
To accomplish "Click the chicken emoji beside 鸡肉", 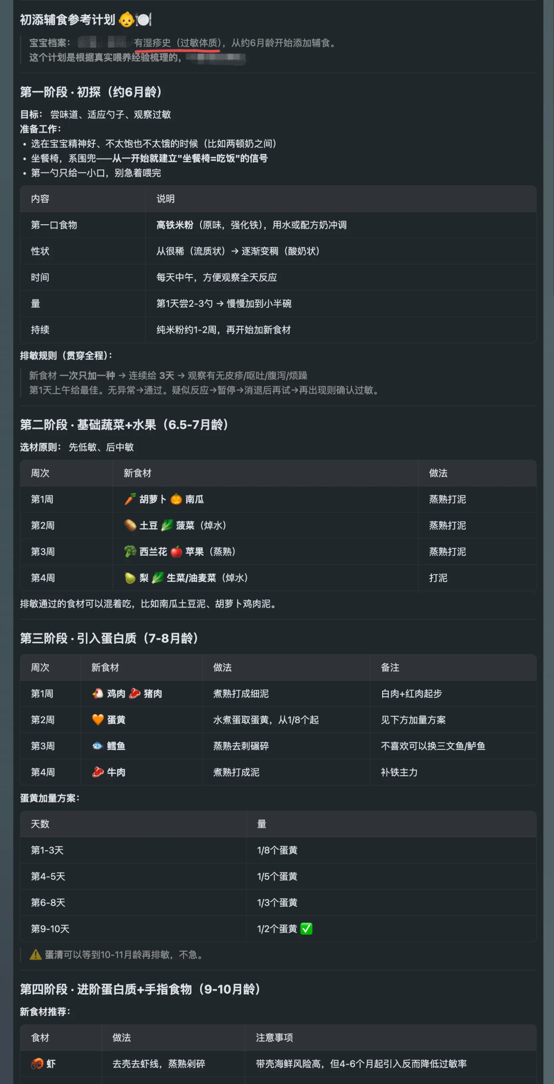I will point(97,694).
